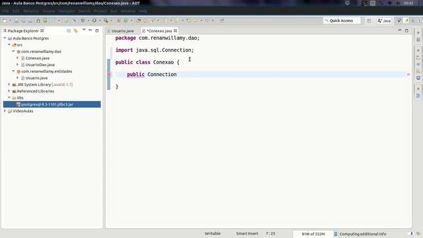This screenshot has height=238, width=423.
Task: Collapse the com.renanwillamy.dao package
Action: pos(13,51)
